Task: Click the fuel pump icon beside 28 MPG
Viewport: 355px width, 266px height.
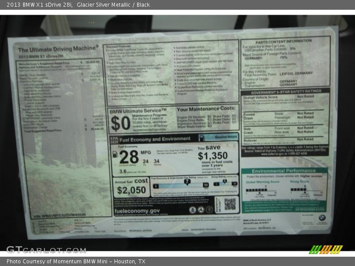Action: (x=115, y=154)
